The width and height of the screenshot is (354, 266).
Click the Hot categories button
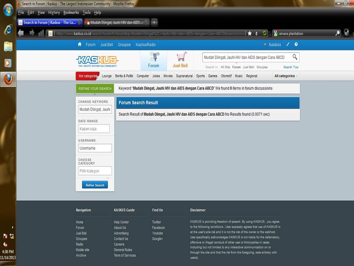[x=88, y=76]
